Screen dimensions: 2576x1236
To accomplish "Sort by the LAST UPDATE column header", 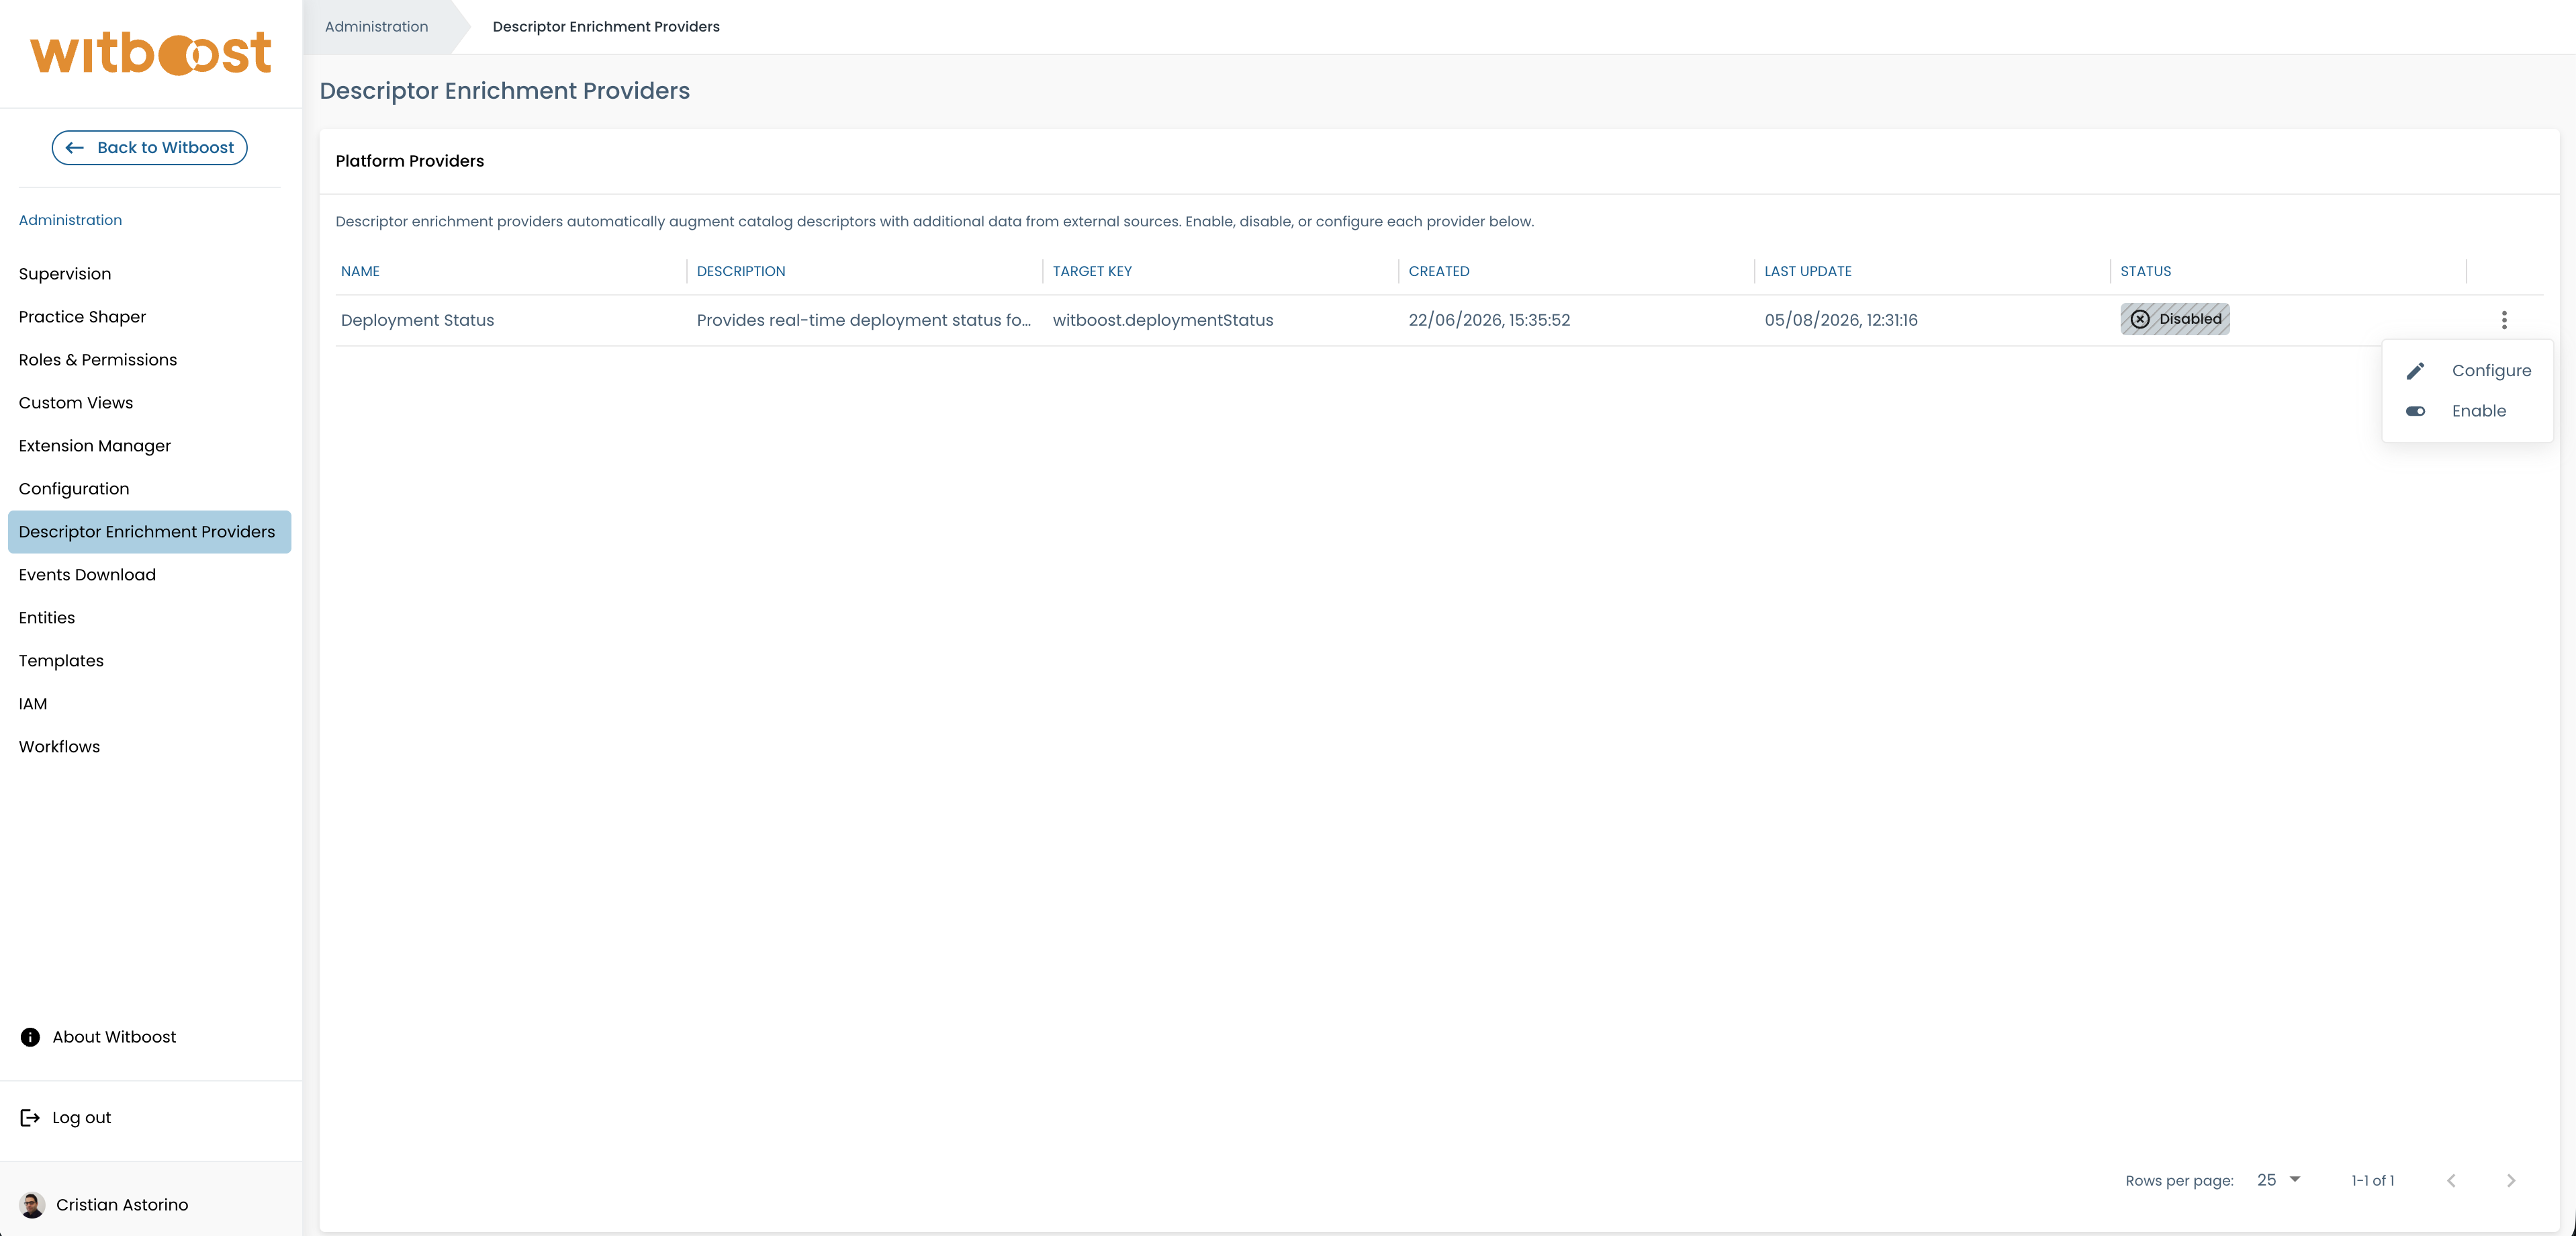I will [x=1808, y=271].
